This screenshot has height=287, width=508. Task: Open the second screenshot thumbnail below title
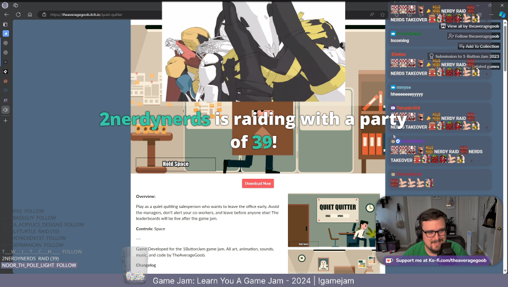334,262
